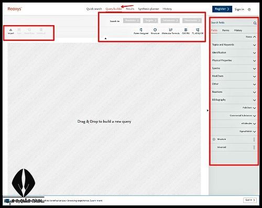
Task: Expand the Other section
Action: click(234, 84)
